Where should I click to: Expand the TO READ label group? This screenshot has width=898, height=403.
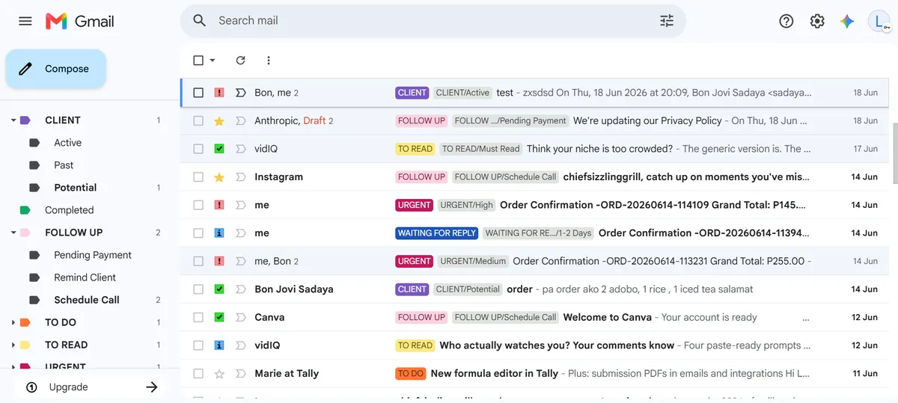[13, 345]
